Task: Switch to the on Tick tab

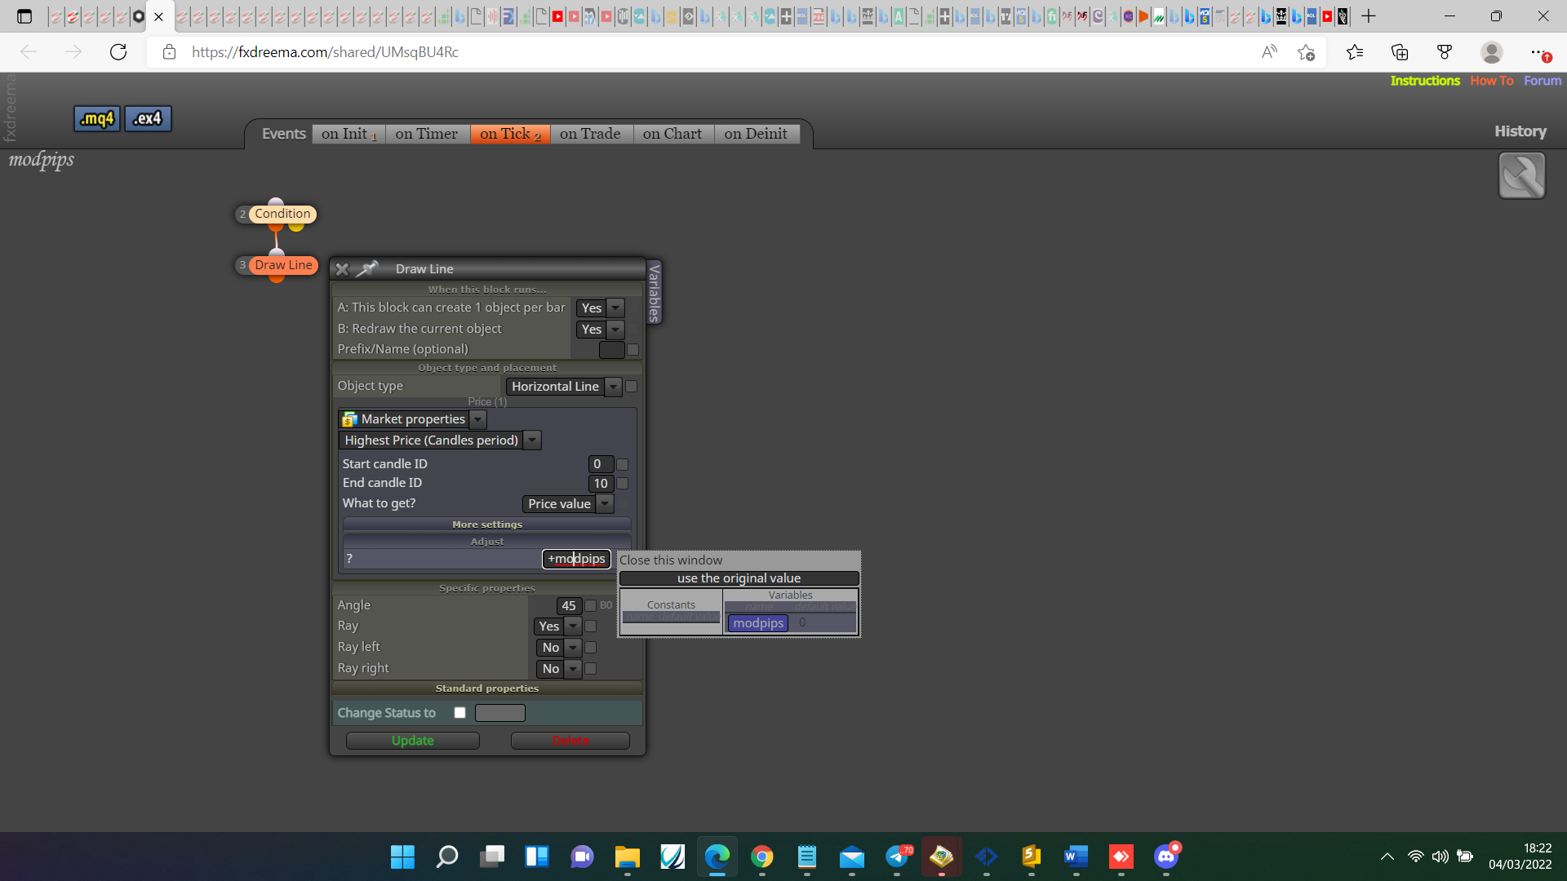Action: click(510, 134)
